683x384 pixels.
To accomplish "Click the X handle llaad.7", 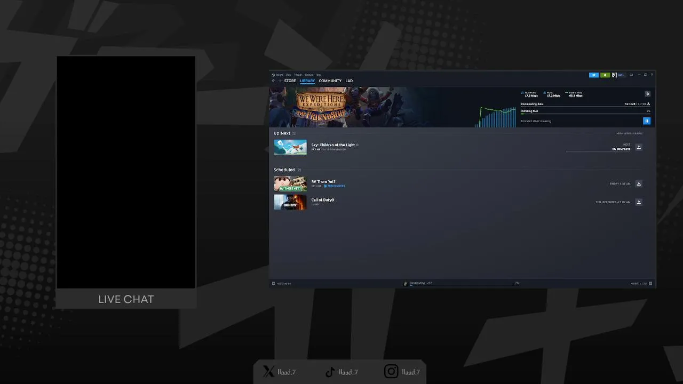I will (287, 372).
